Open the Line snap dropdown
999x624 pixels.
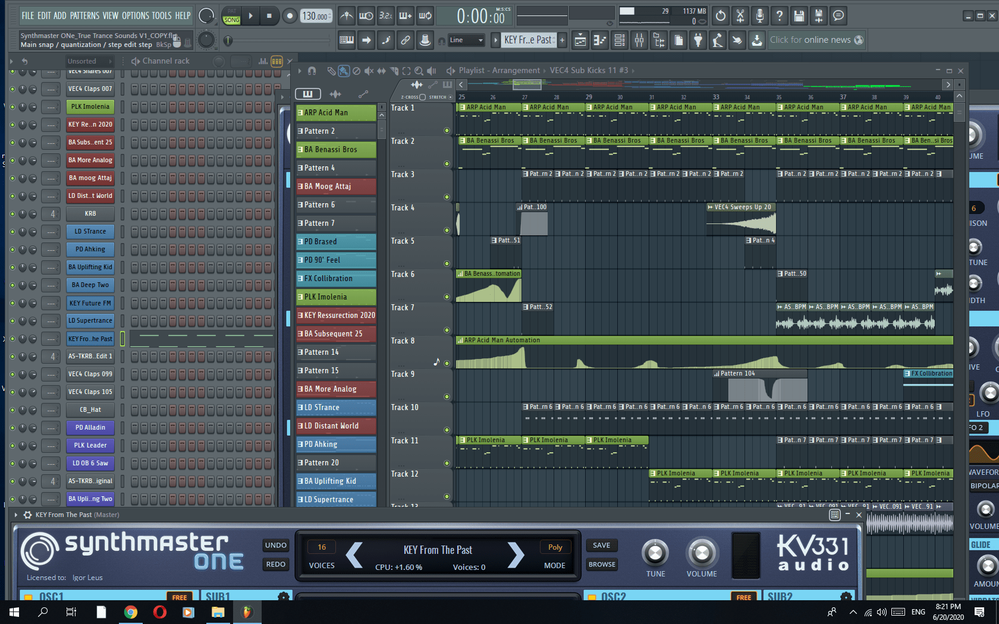(467, 40)
